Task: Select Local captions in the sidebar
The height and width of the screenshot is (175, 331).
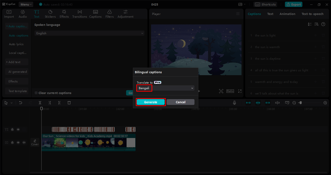Action: click(x=18, y=53)
